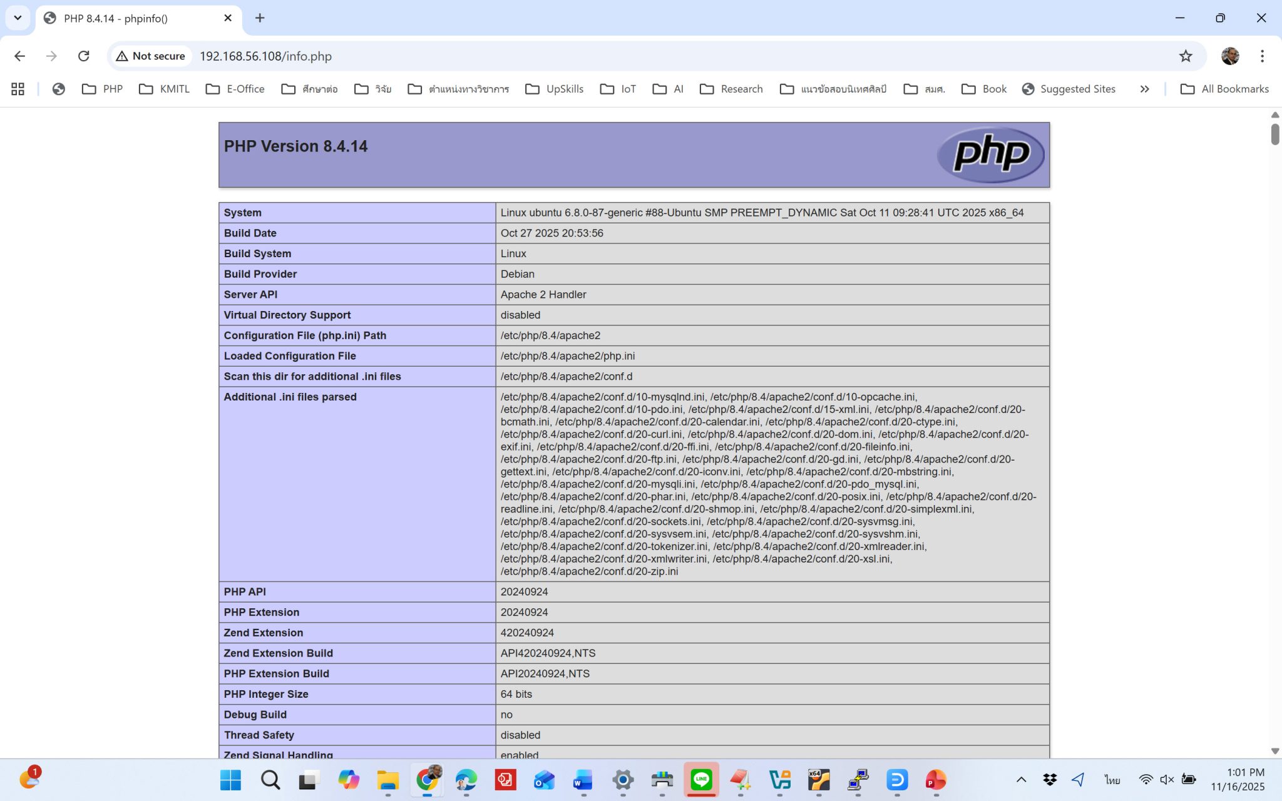Screen dimensions: 1282x801
Task: Open LINE from the taskbar
Action: [x=701, y=780]
